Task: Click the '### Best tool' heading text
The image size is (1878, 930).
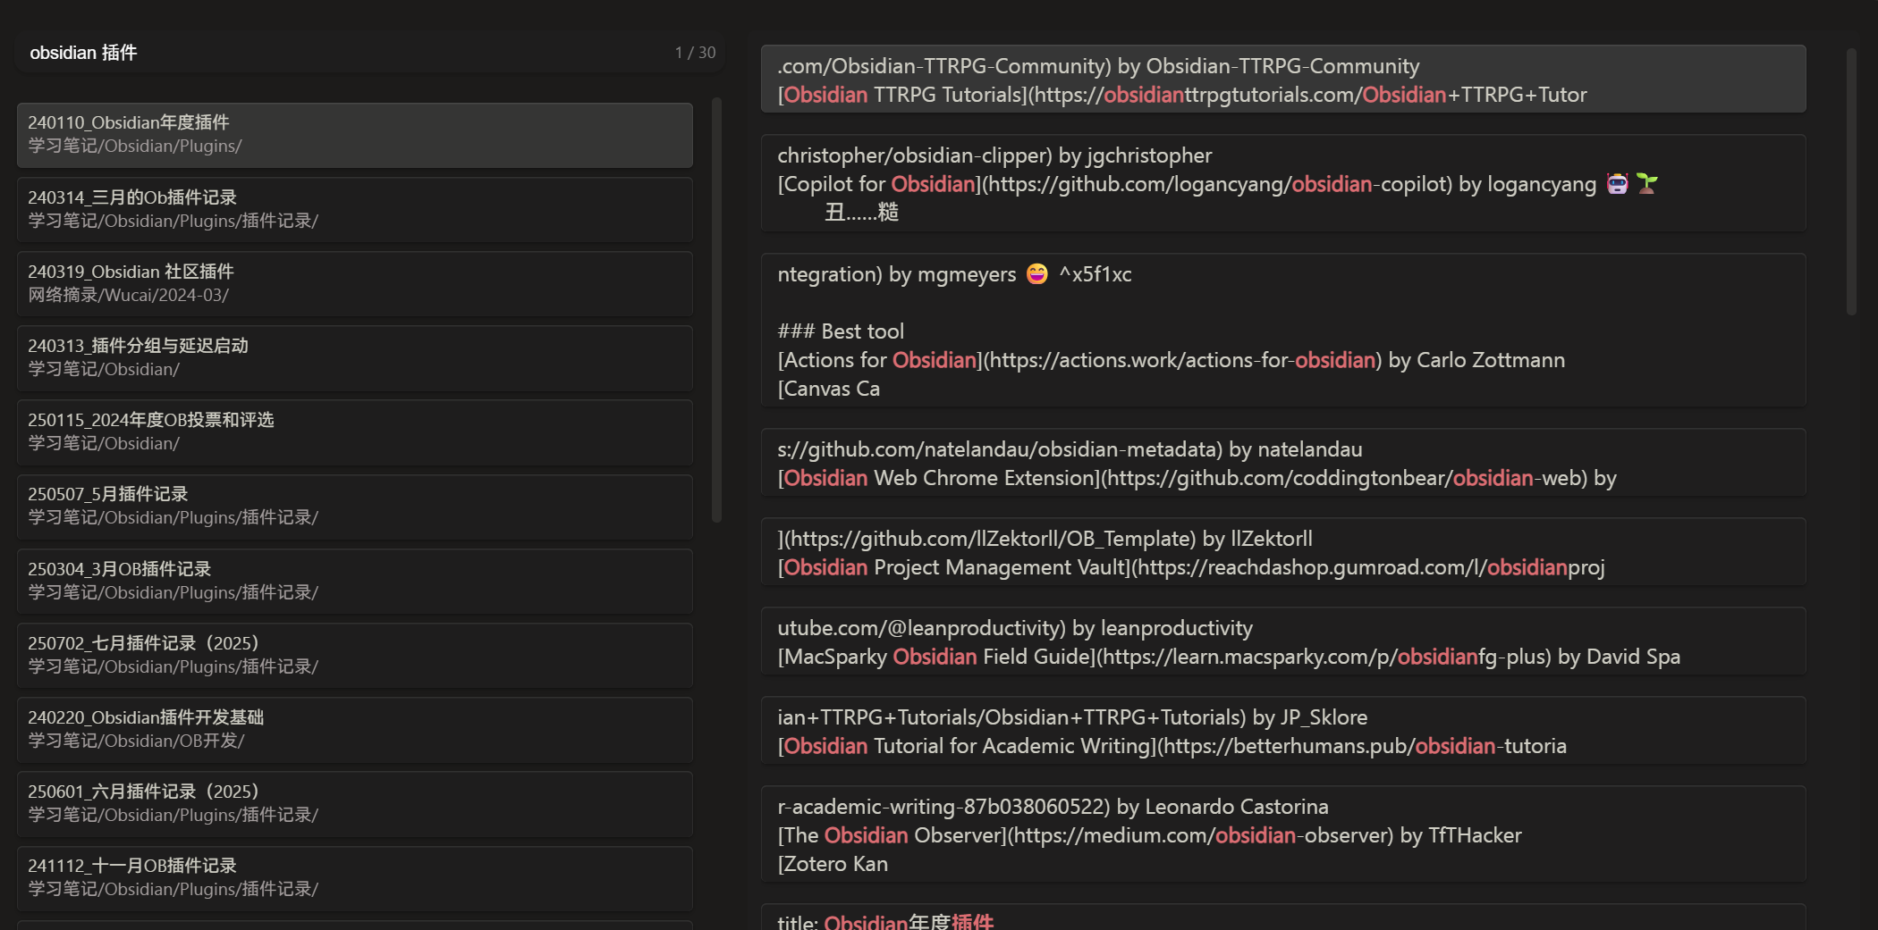Action: pos(841,331)
